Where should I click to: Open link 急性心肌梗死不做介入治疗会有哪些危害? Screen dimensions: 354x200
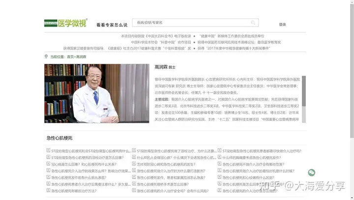click(253, 164)
